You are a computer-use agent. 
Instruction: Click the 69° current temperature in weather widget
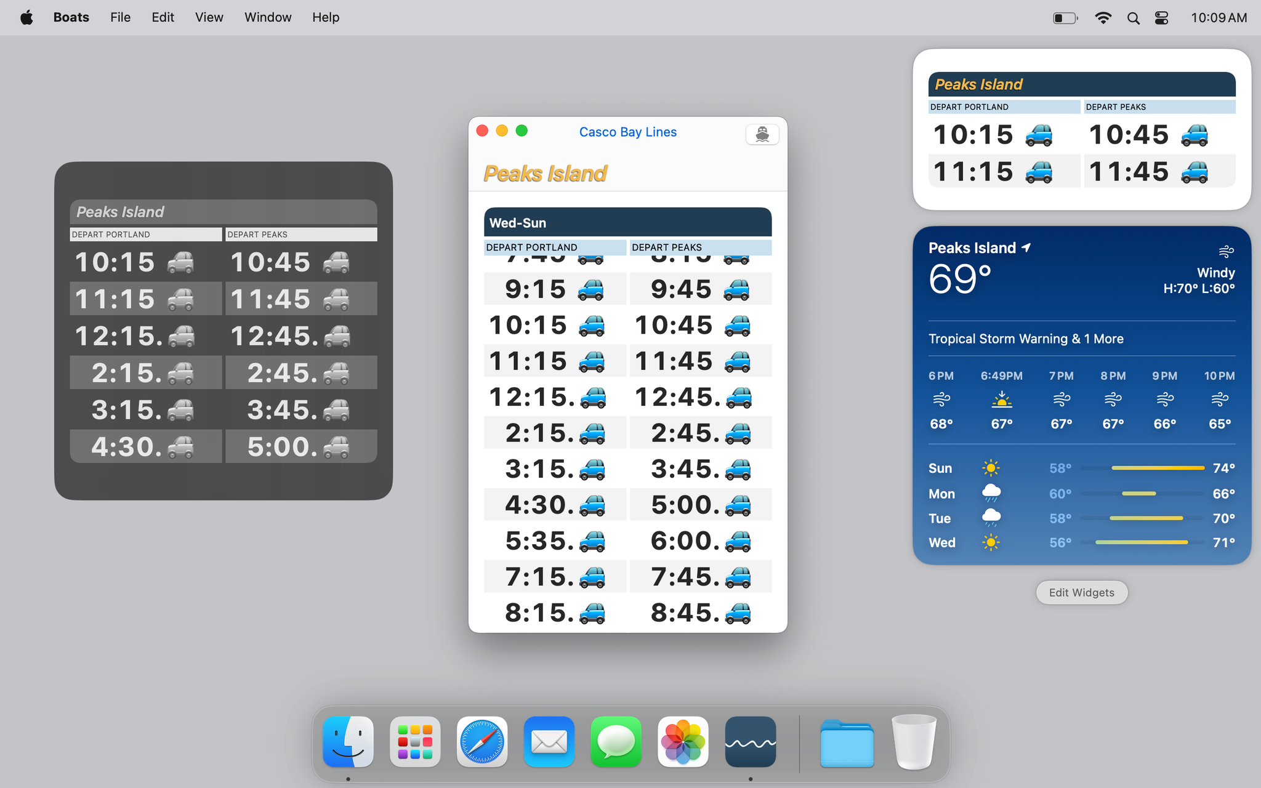coord(960,279)
